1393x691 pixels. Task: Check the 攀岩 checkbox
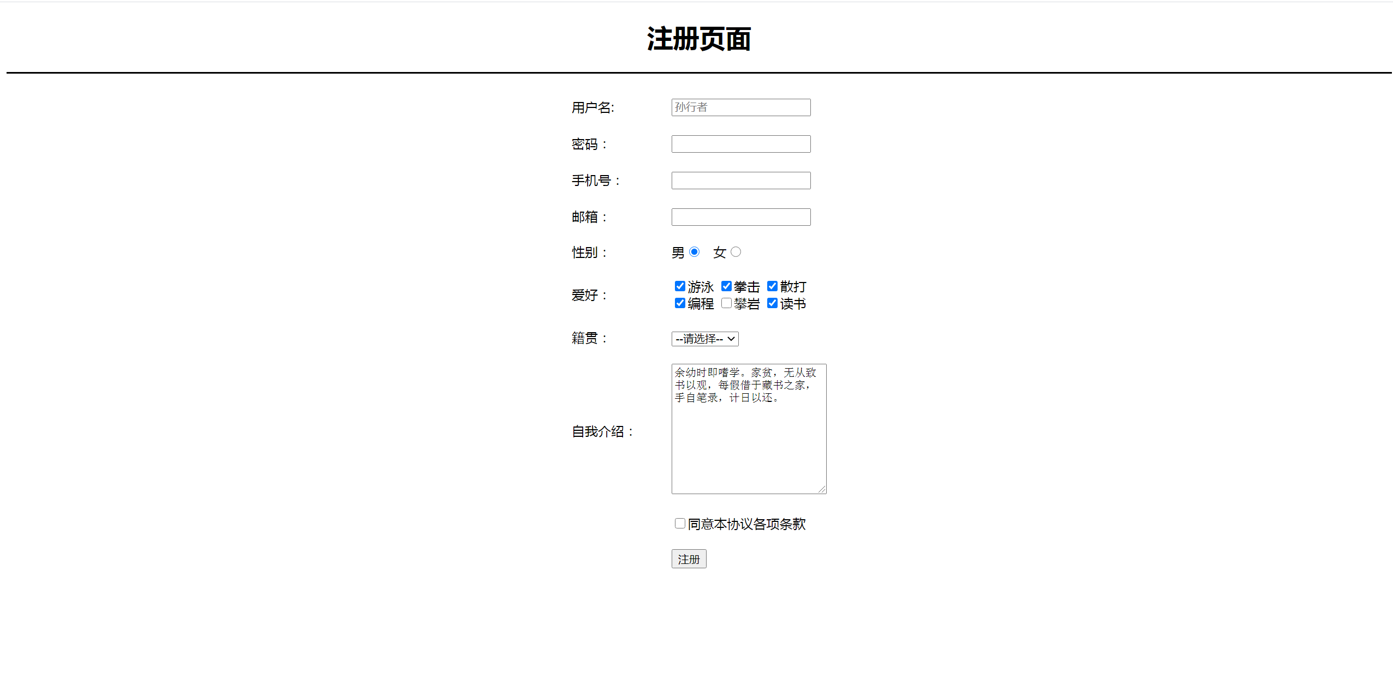(726, 303)
